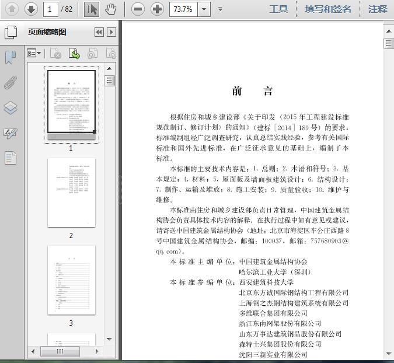Open the 工具 (Tools) pane
This screenshot has height=363, width=394.
(278, 9)
